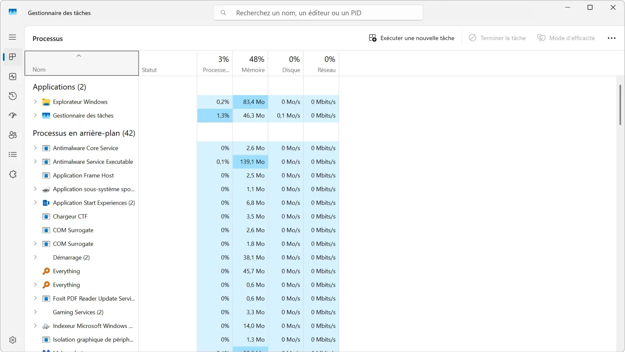Click the Explorateur Windows folder icon
625x352 pixels.
(46, 102)
